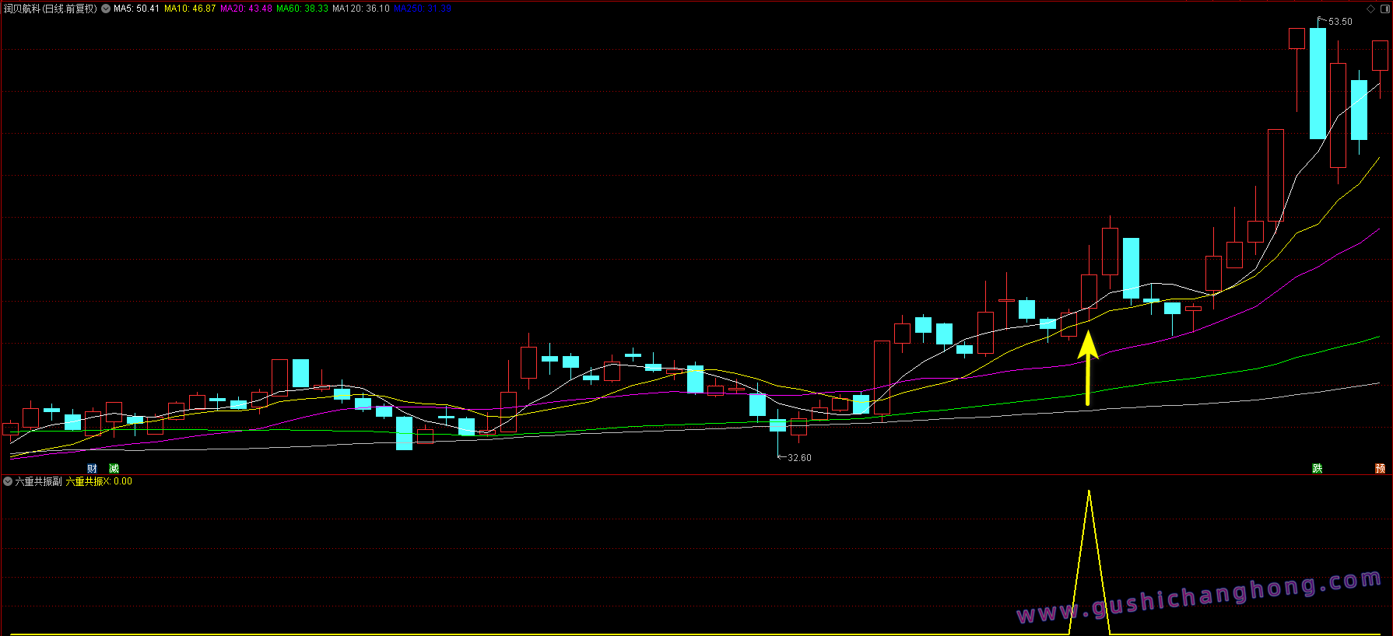Image resolution: width=1393 pixels, height=636 pixels.
Task: Click the green 跌 marker icon
Action: point(1317,468)
